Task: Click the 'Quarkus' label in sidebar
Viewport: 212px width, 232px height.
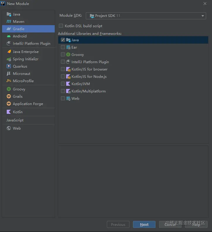Action: coord(20,66)
